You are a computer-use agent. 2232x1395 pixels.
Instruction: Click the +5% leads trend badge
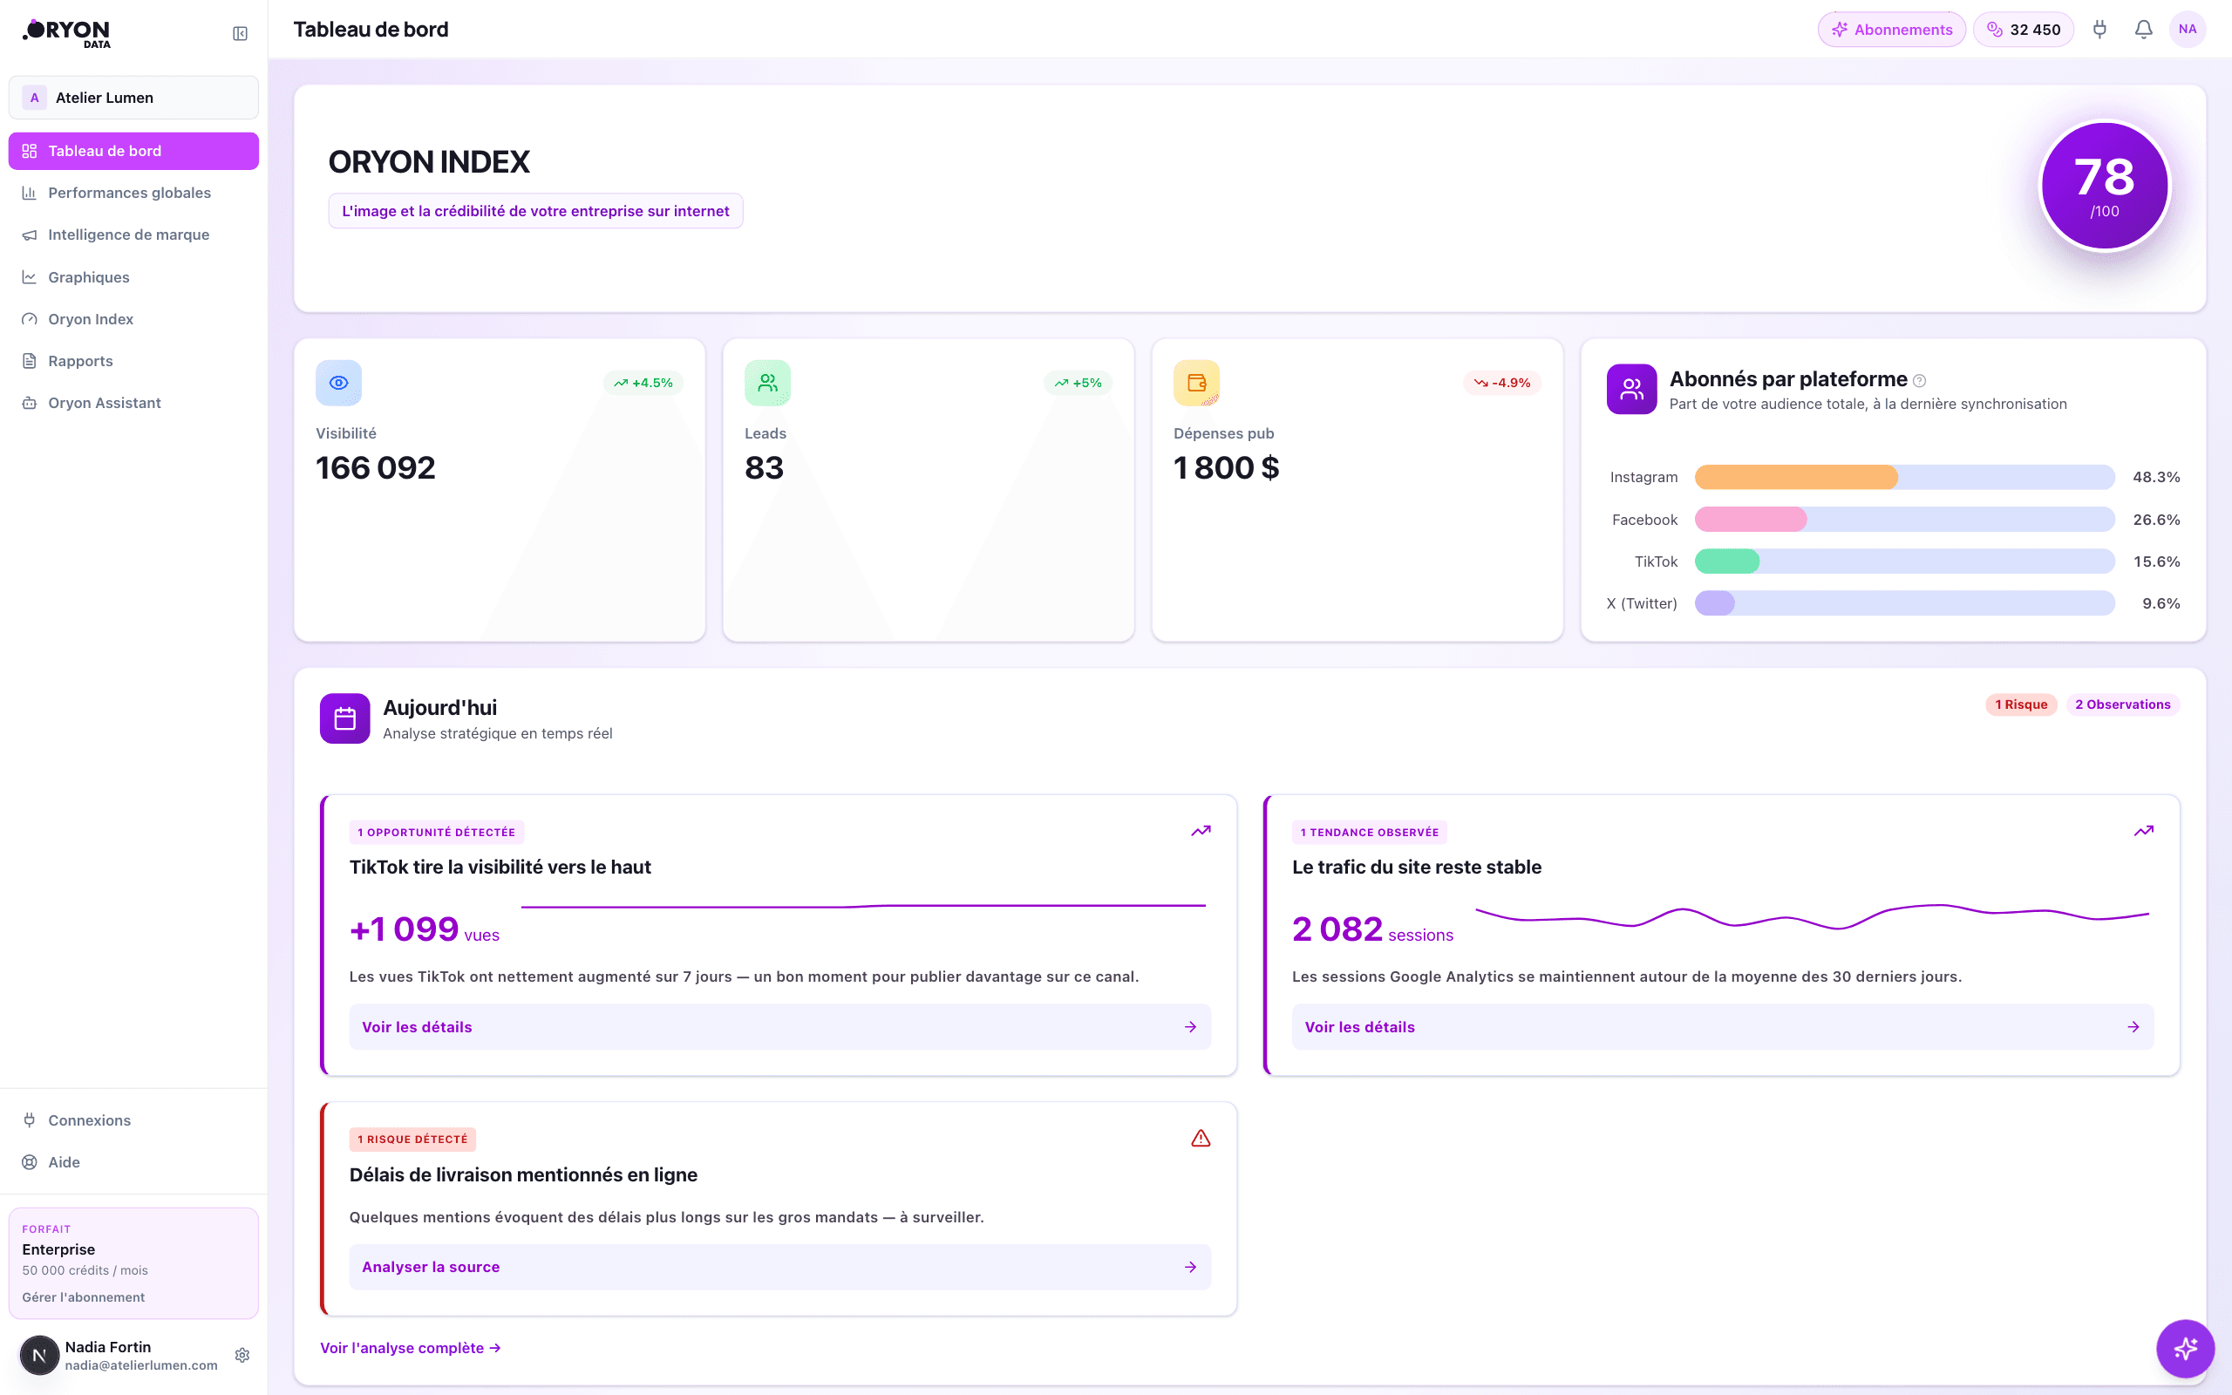click(1078, 383)
